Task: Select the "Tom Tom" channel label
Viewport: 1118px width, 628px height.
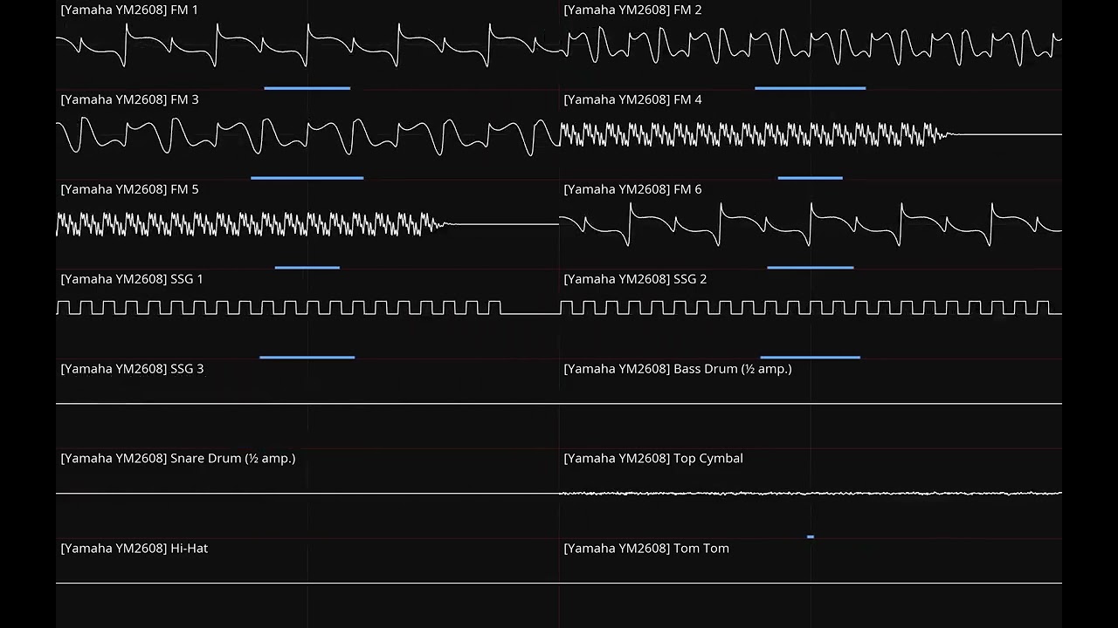Action: click(701, 549)
